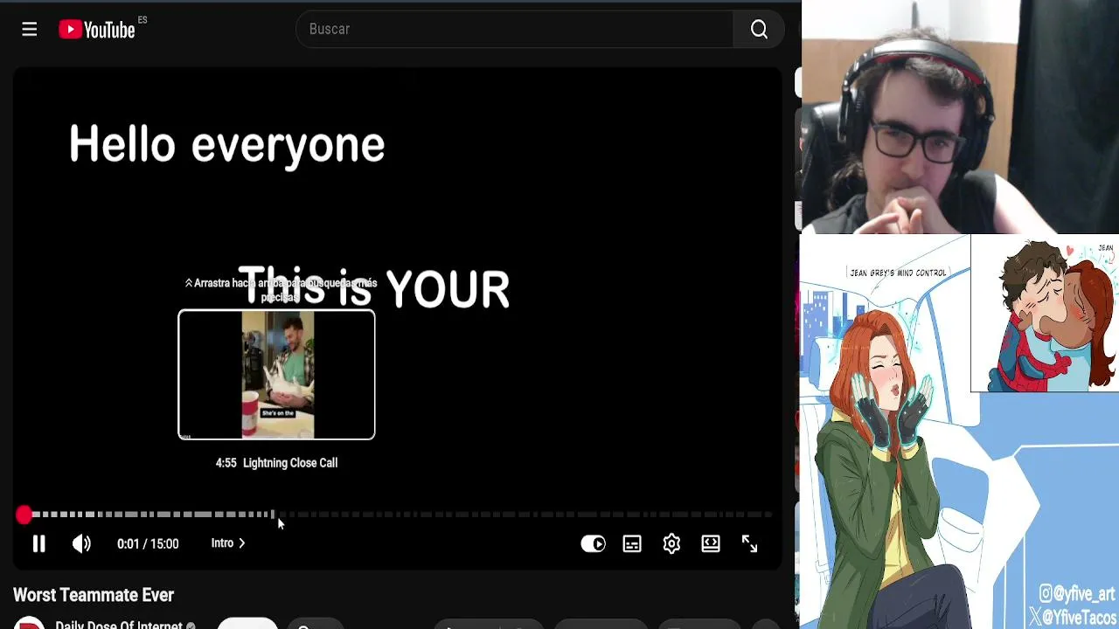
Task: Turn on subtitles with captions icon
Action: (632, 543)
